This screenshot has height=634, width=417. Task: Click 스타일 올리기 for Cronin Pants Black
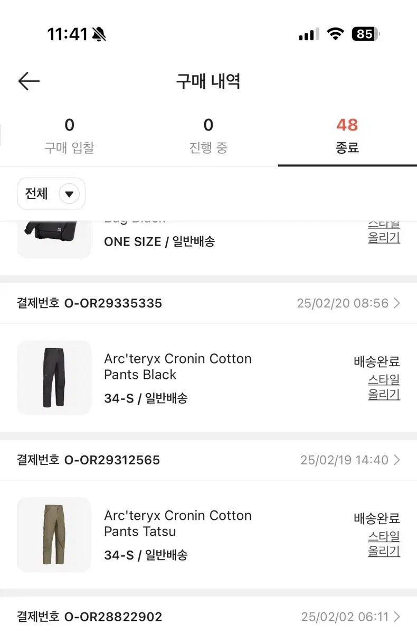tap(384, 387)
